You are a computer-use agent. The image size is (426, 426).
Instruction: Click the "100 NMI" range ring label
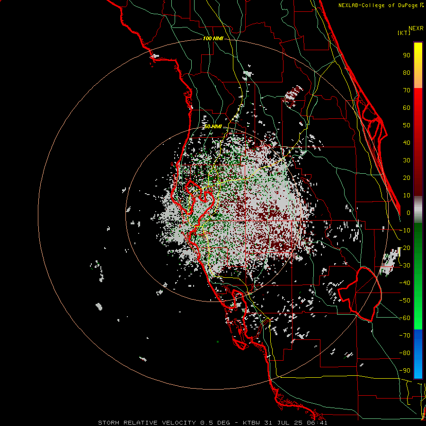pos(213,39)
